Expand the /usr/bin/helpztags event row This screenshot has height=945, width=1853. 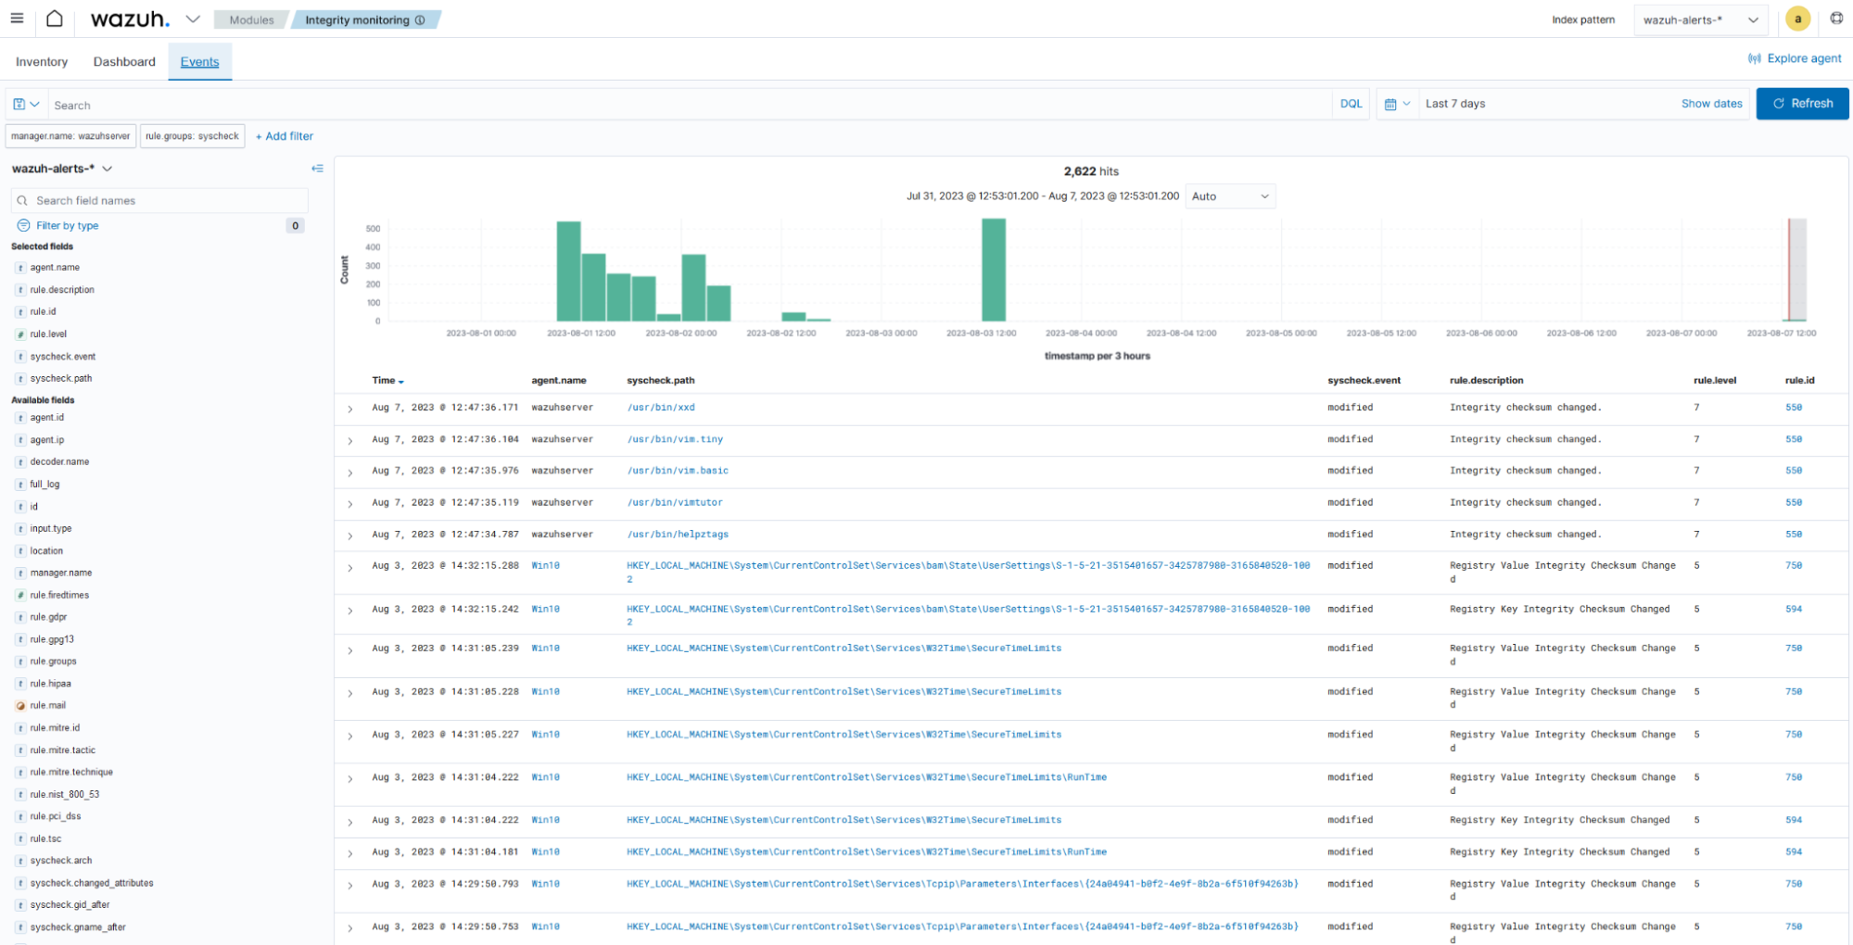349,535
